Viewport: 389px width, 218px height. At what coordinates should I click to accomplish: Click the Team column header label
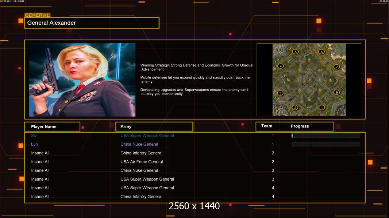point(267,126)
